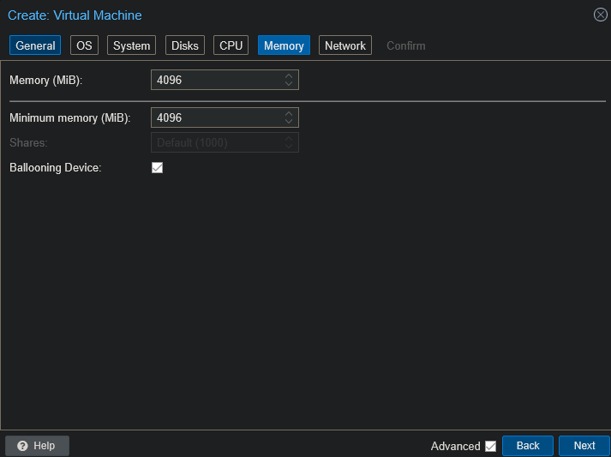
Task: Increase Memory (MiB) with the up arrow
Action: [290, 76]
